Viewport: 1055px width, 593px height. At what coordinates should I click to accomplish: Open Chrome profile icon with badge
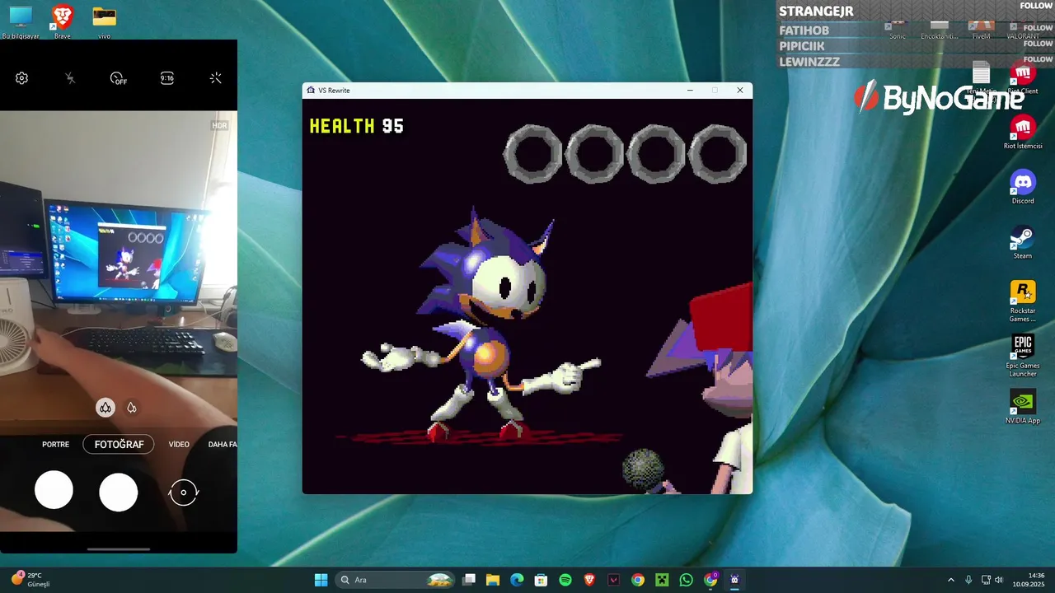click(x=710, y=580)
